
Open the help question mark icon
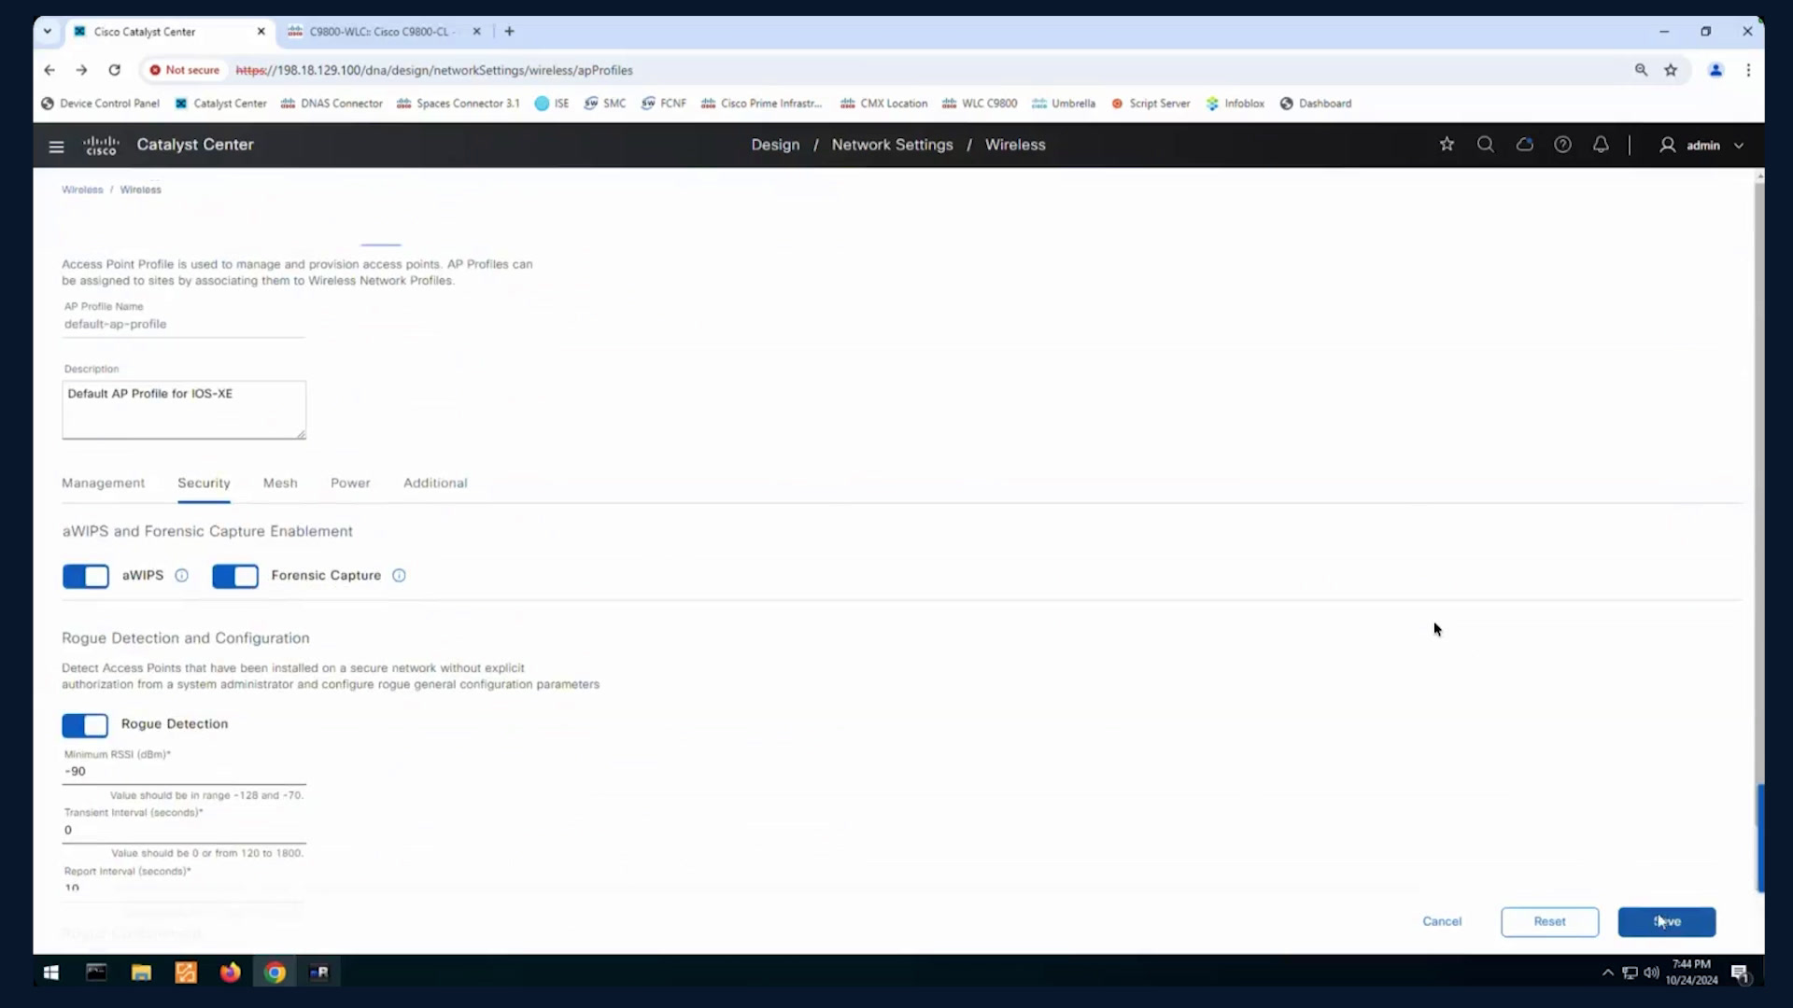(x=1562, y=145)
